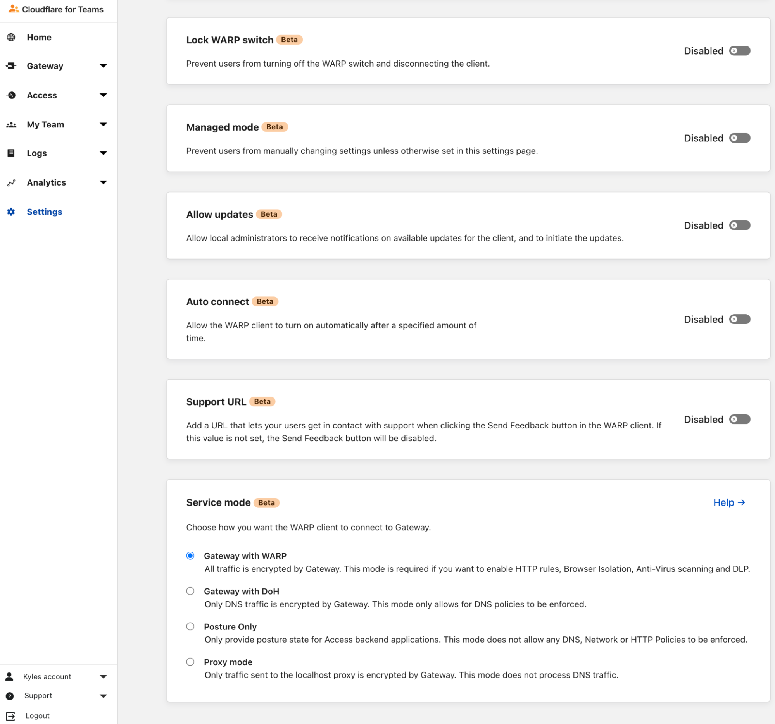This screenshot has height=724, width=775.
Task: Open the Kyles account dropdown arrow
Action: [x=103, y=676]
